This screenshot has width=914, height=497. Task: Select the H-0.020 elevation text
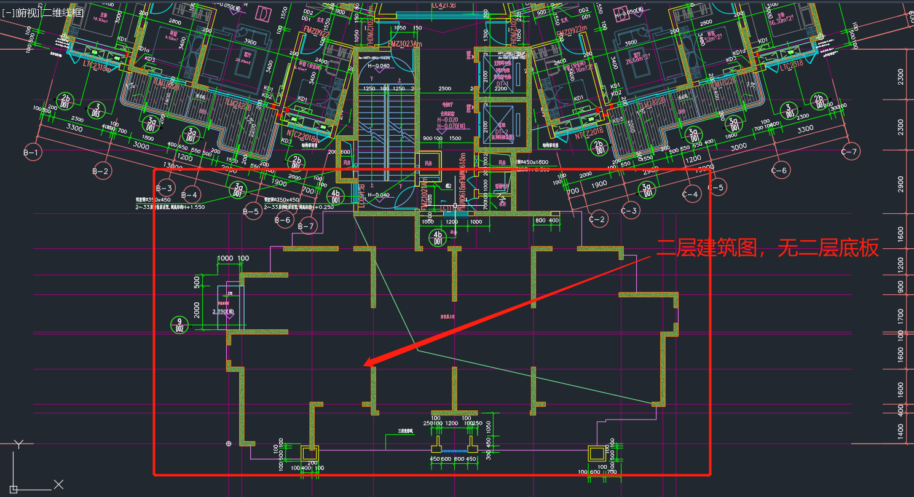click(x=447, y=120)
